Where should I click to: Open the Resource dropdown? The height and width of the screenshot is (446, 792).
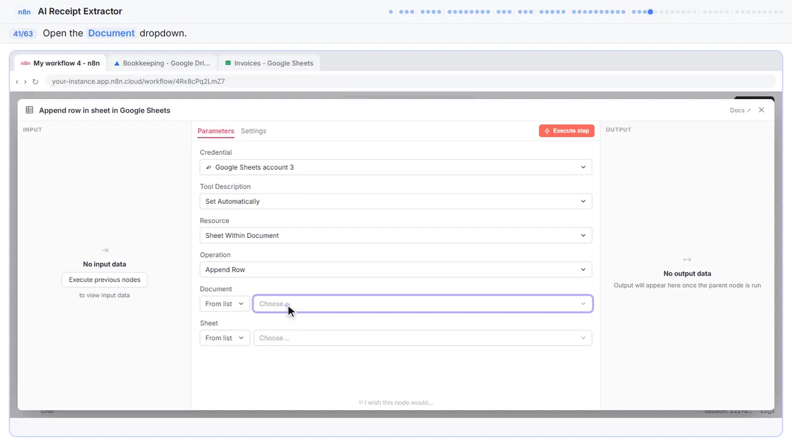395,235
